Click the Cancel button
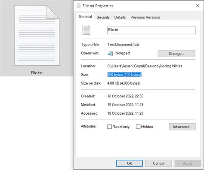 pyautogui.click(x=158, y=163)
